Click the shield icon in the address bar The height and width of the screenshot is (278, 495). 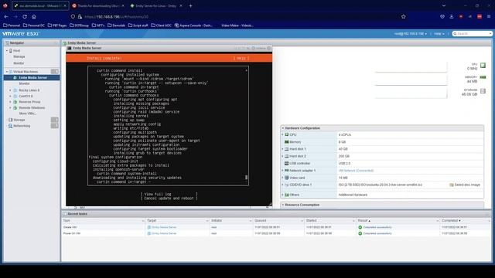tap(73, 17)
